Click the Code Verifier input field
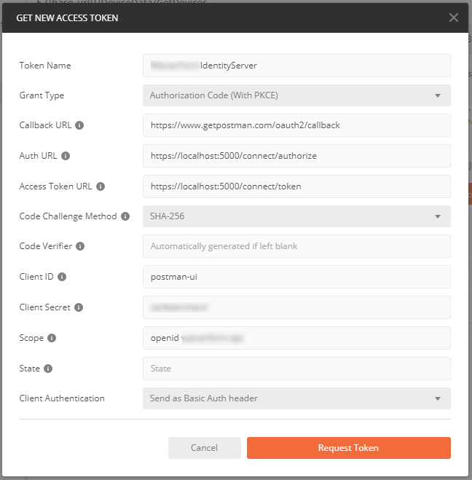The width and height of the screenshot is (472, 480). (x=296, y=246)
